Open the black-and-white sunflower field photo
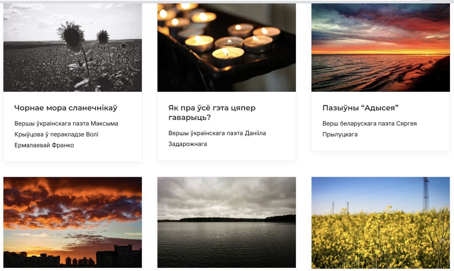This screenshot has height=271, width=454. [x=73, y=47]
